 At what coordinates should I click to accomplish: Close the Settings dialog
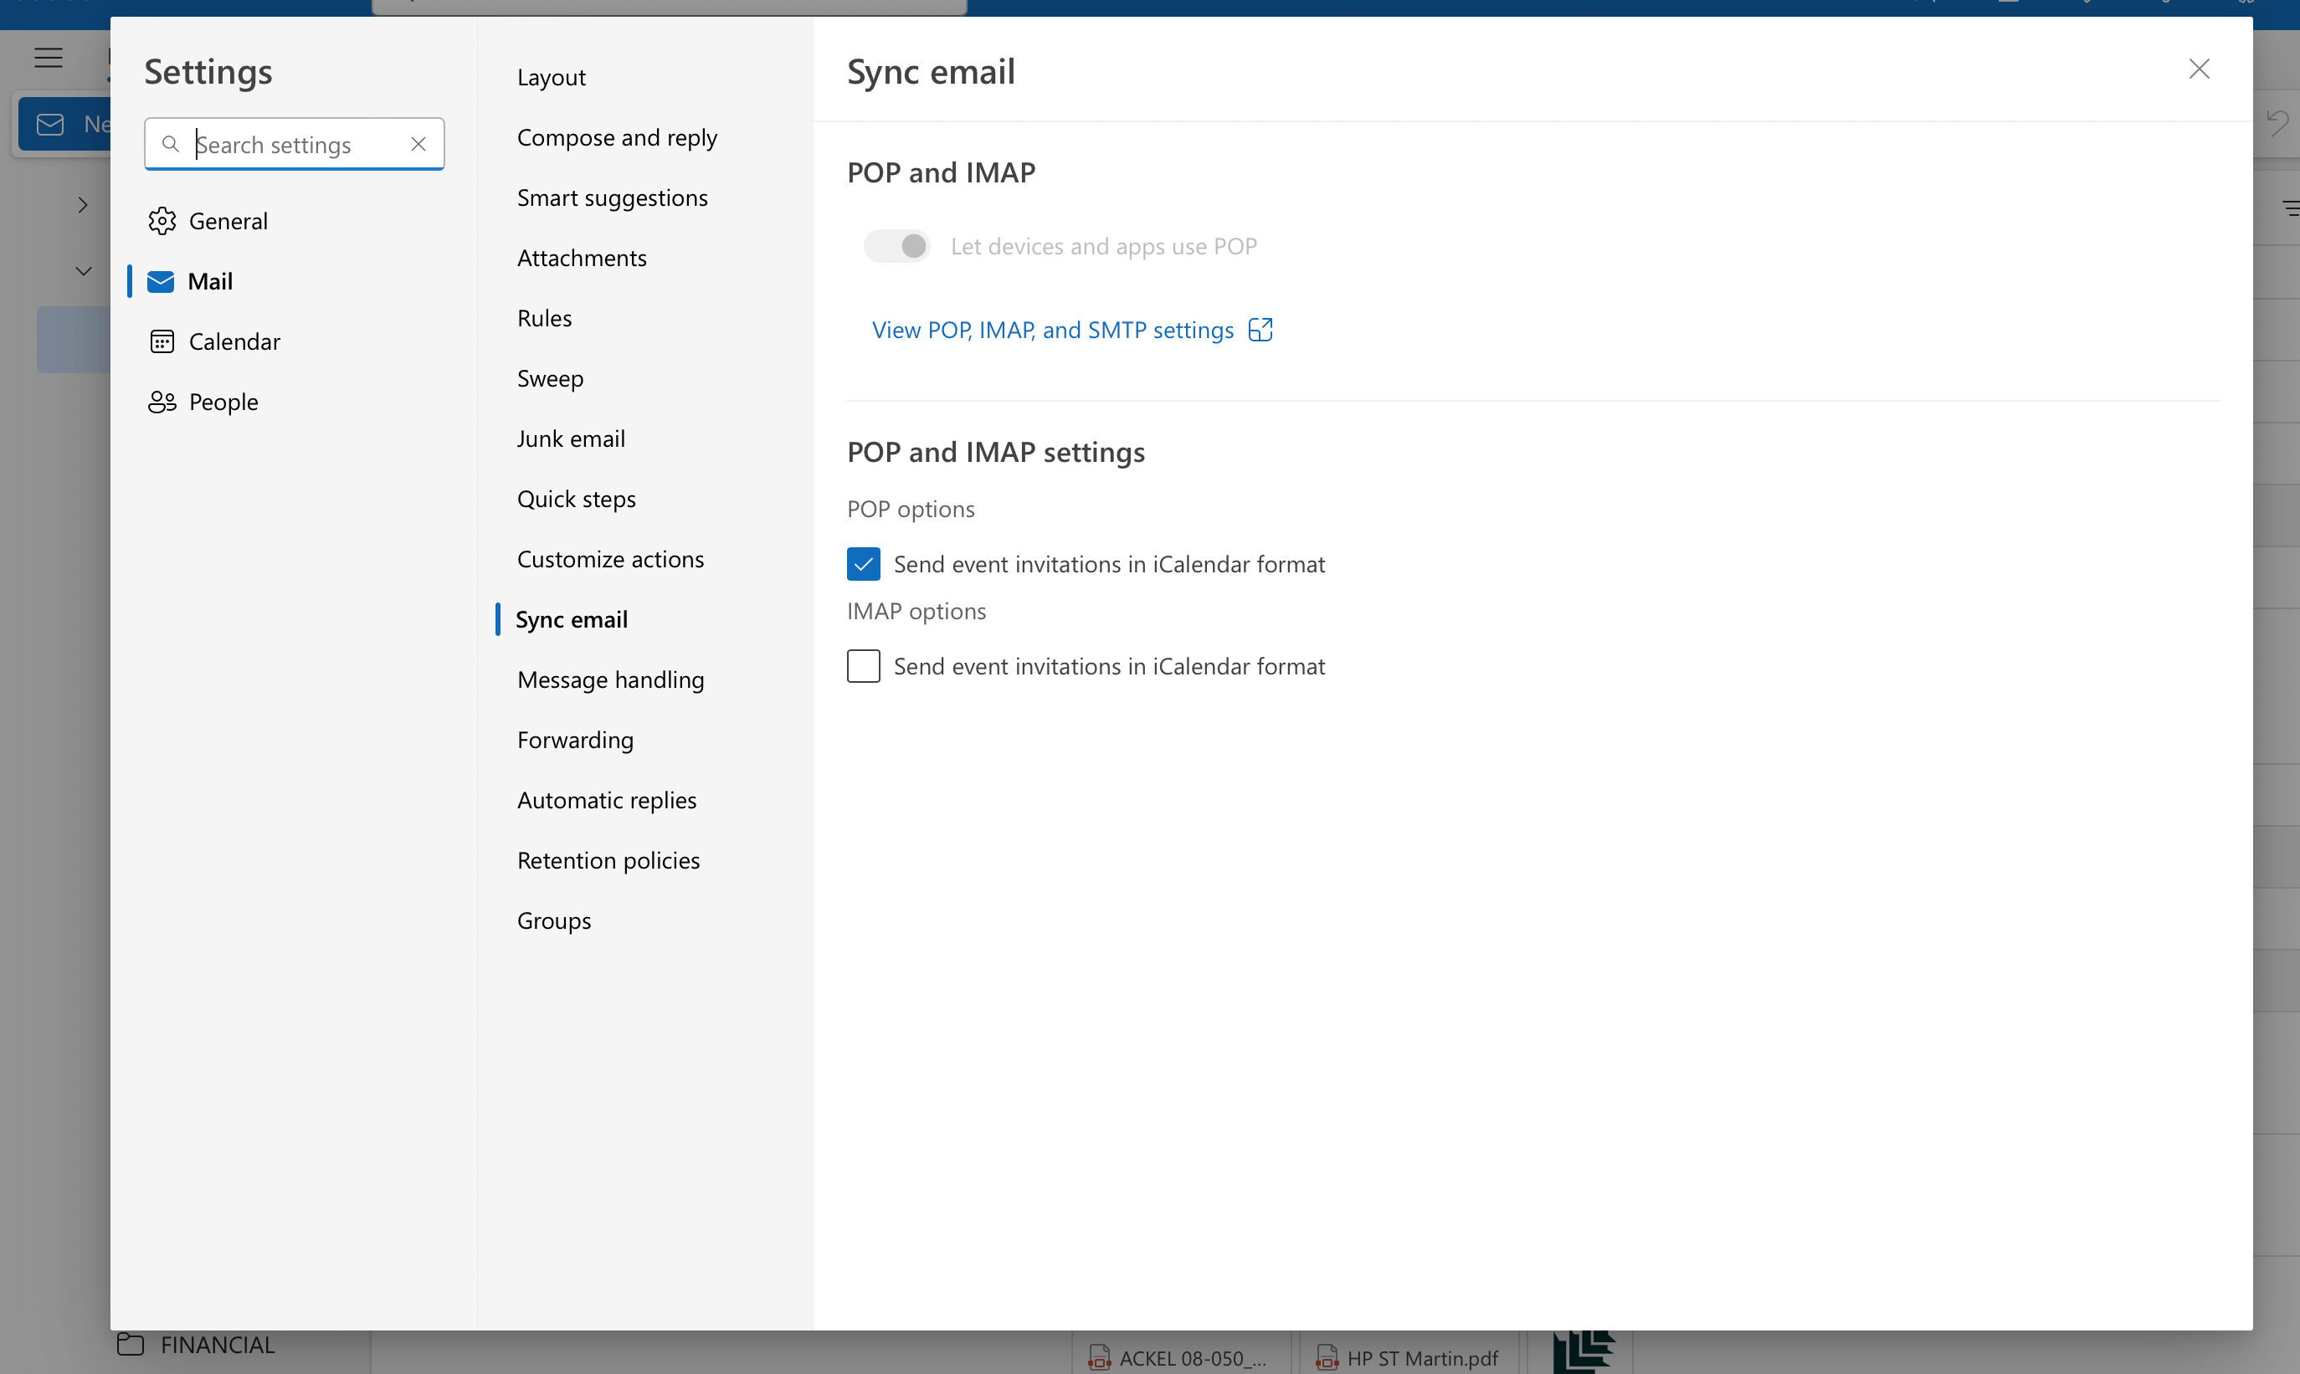click(x=2199, y=69)
